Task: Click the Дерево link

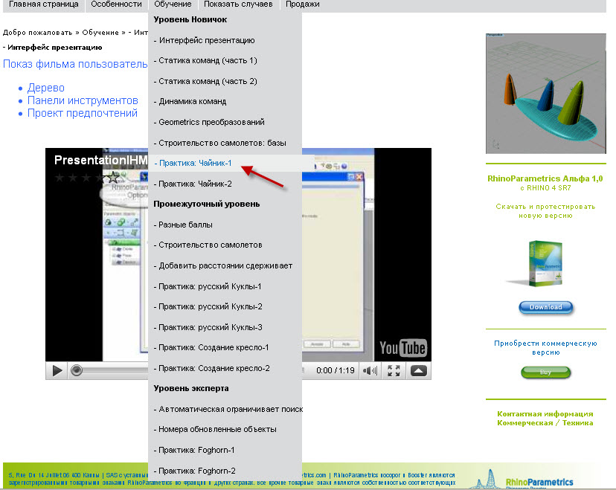Action: click(45, 88)
